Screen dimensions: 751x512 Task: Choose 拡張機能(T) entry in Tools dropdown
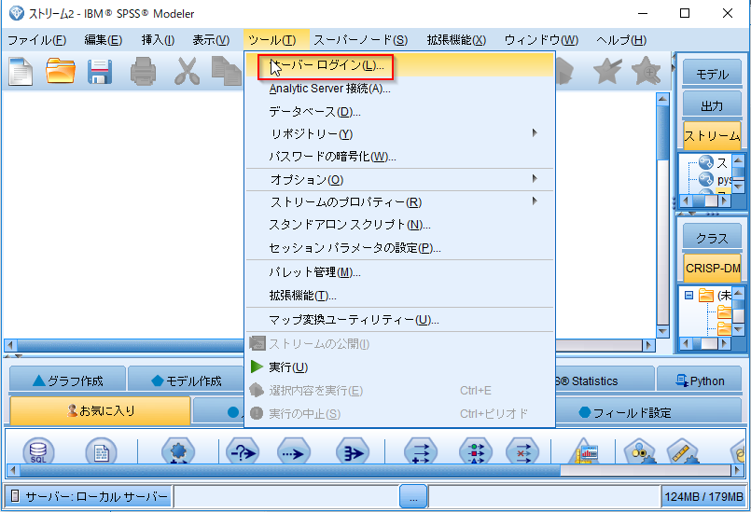tap(400, 296)
